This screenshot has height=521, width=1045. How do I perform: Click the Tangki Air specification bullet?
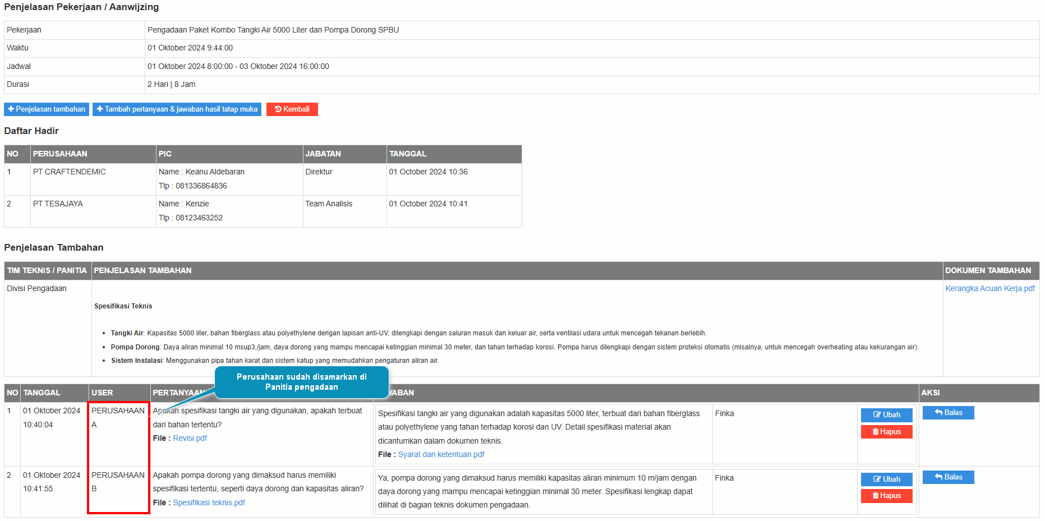(408, 333)
